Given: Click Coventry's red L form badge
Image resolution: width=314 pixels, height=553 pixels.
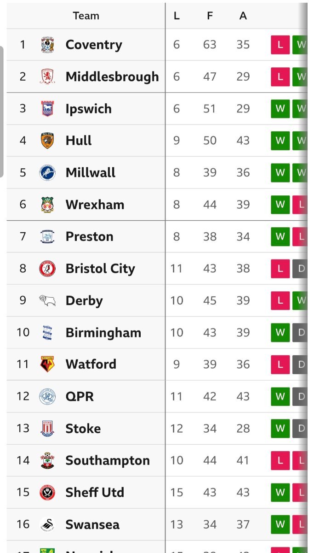Looking at the screenshot, I should pyautogui.click(x=280, y=45).
